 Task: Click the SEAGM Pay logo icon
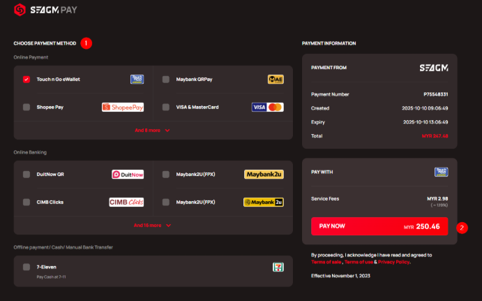tap(20, 10)
